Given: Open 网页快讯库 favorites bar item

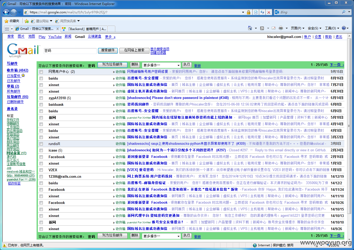Looking at the screenshot, I should (x=67, y=21).
